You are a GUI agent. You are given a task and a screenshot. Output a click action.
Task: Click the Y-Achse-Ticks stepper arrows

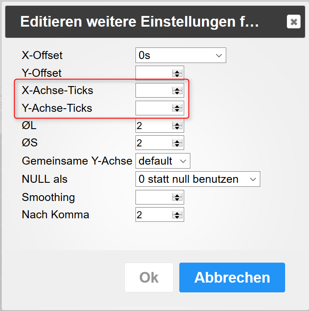[177, 108]
